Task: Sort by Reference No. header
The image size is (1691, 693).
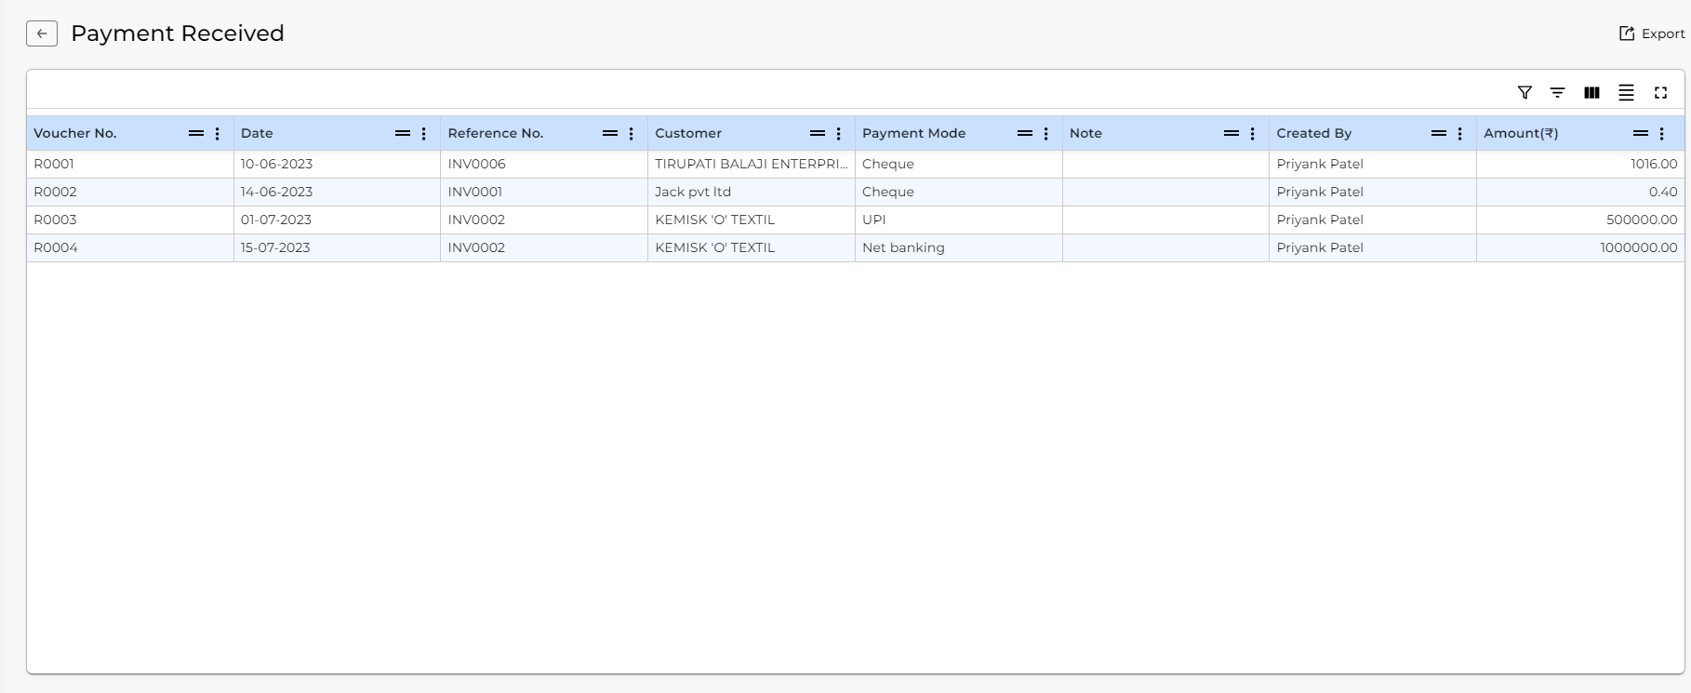Action: pos(496,133)
